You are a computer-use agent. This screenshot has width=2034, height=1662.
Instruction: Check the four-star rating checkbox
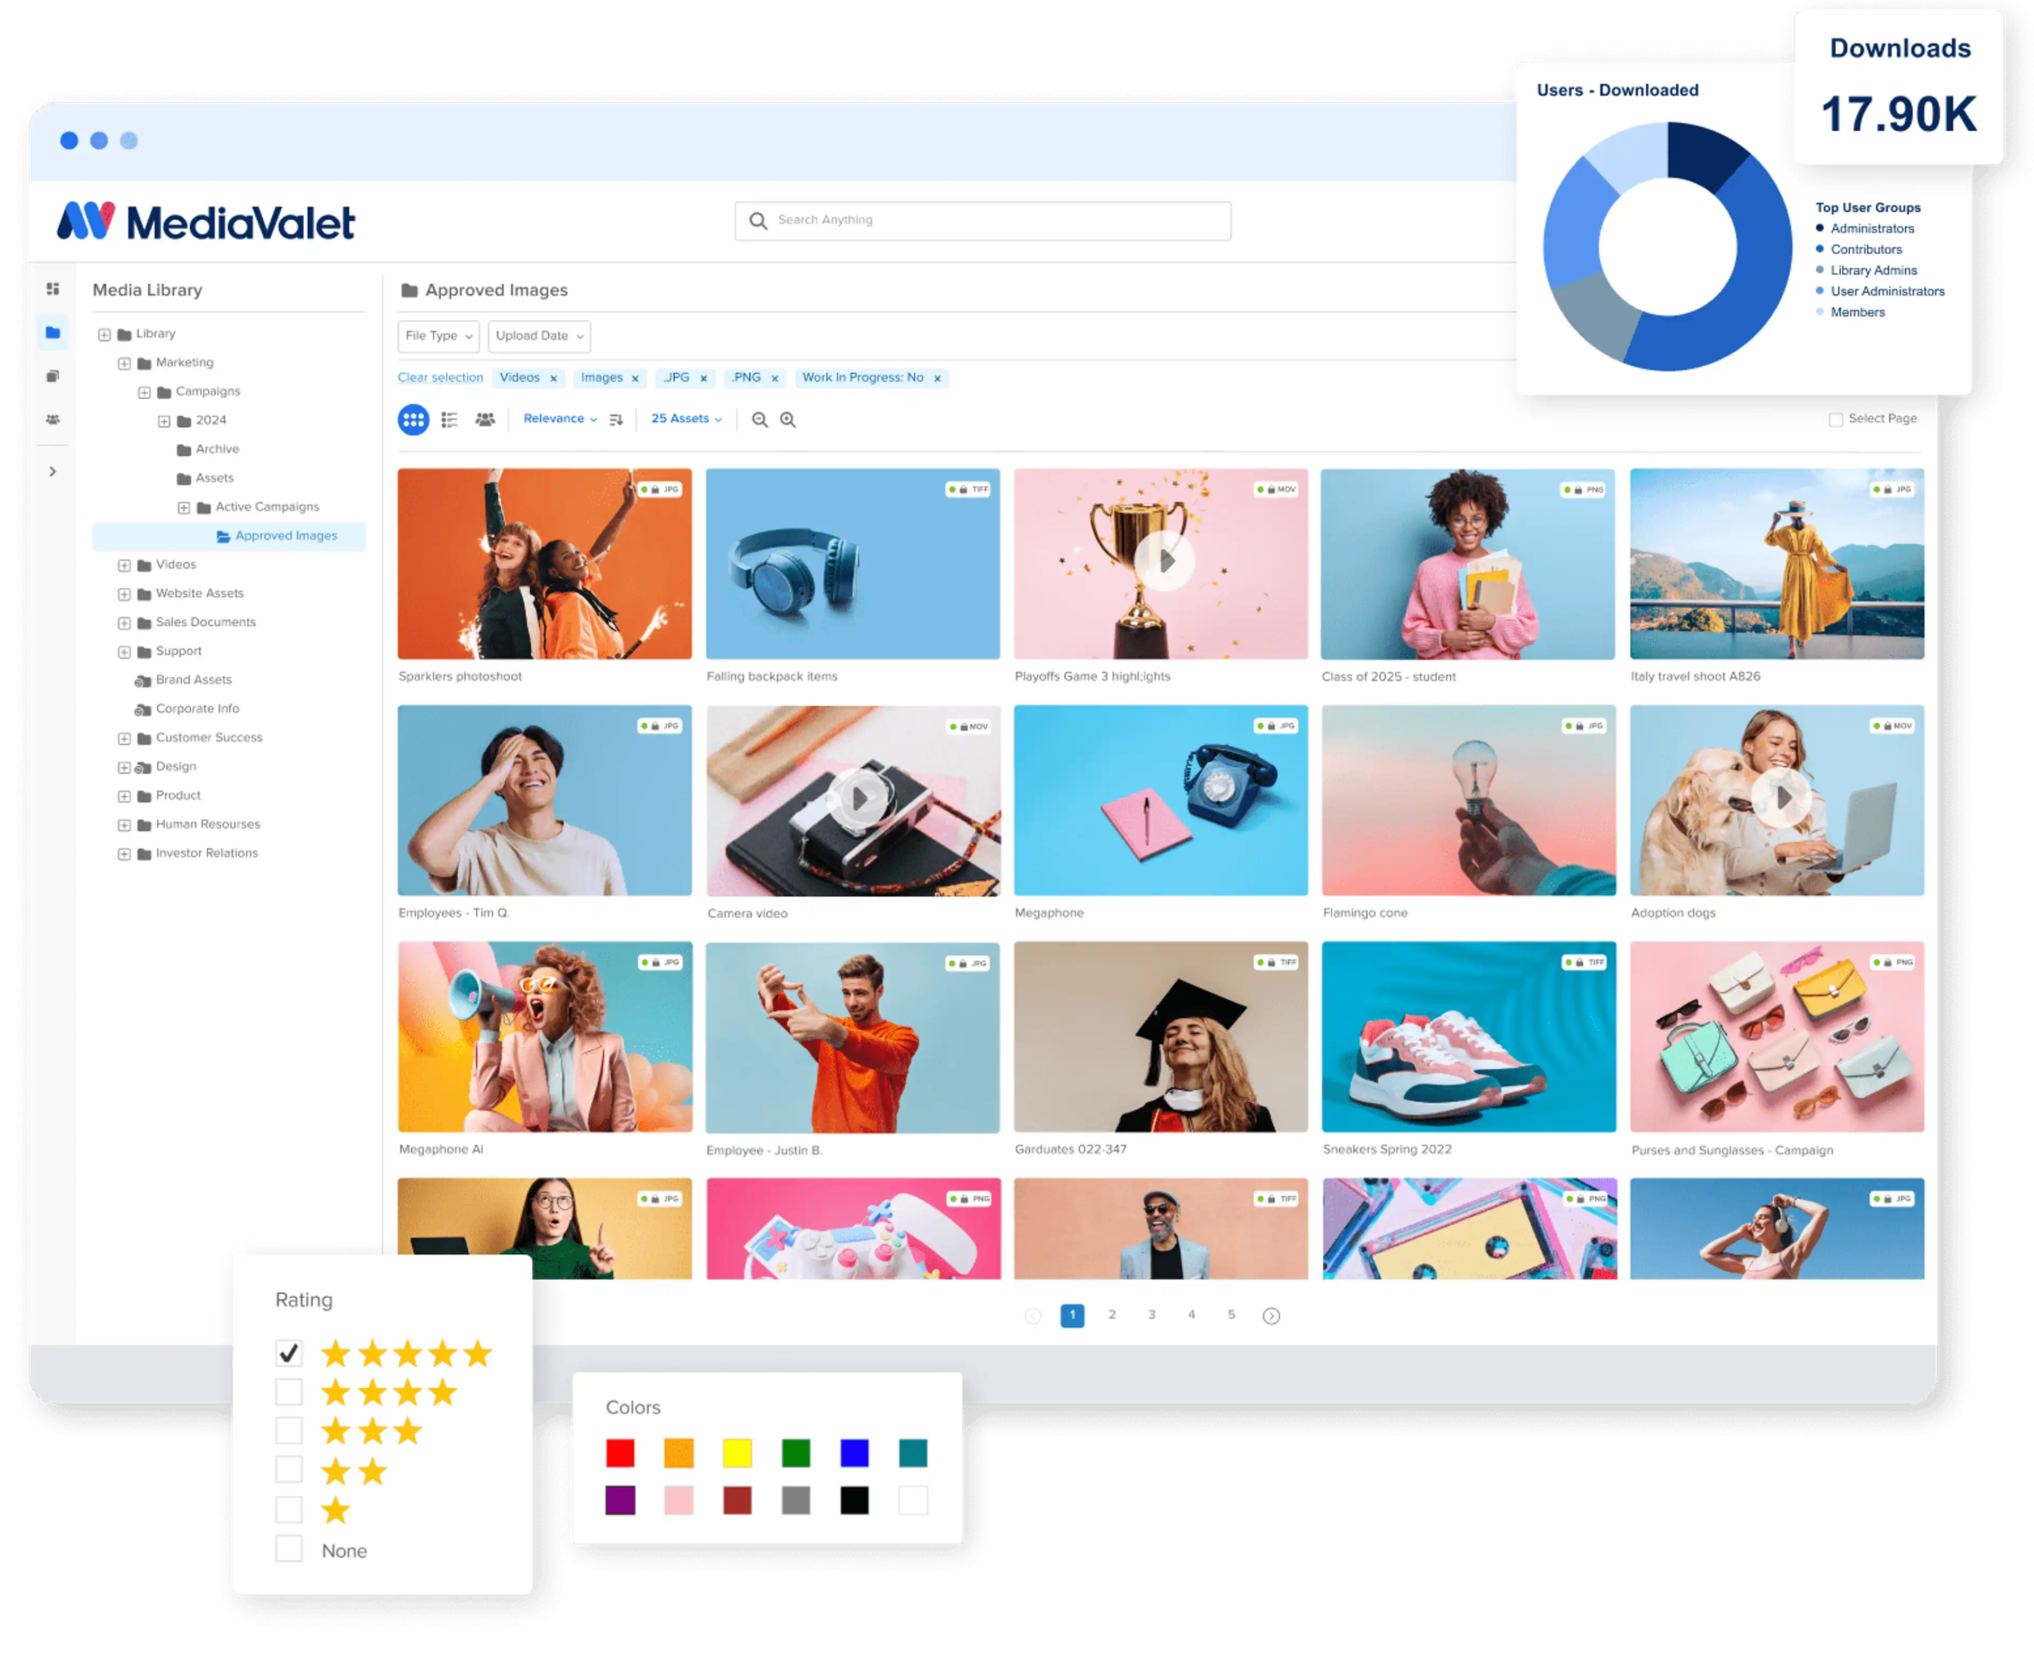288,1391
